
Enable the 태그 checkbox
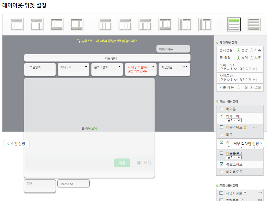tap(221, 135)
